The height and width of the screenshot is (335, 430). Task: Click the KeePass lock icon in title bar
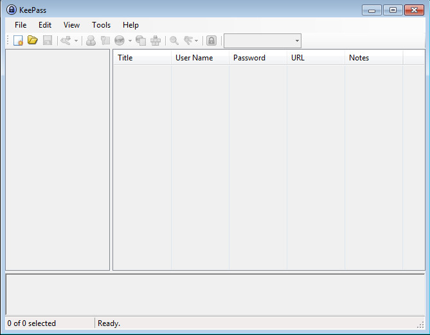click(11, 10)
